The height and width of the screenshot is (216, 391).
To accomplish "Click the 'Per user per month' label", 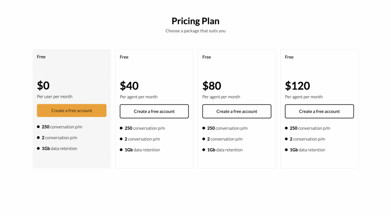I will point(54,97).
